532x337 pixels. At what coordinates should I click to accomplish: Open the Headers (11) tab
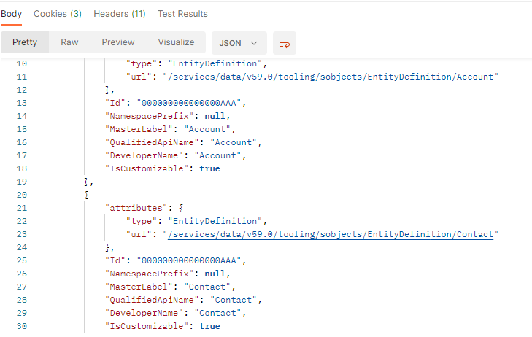[120, 14]
